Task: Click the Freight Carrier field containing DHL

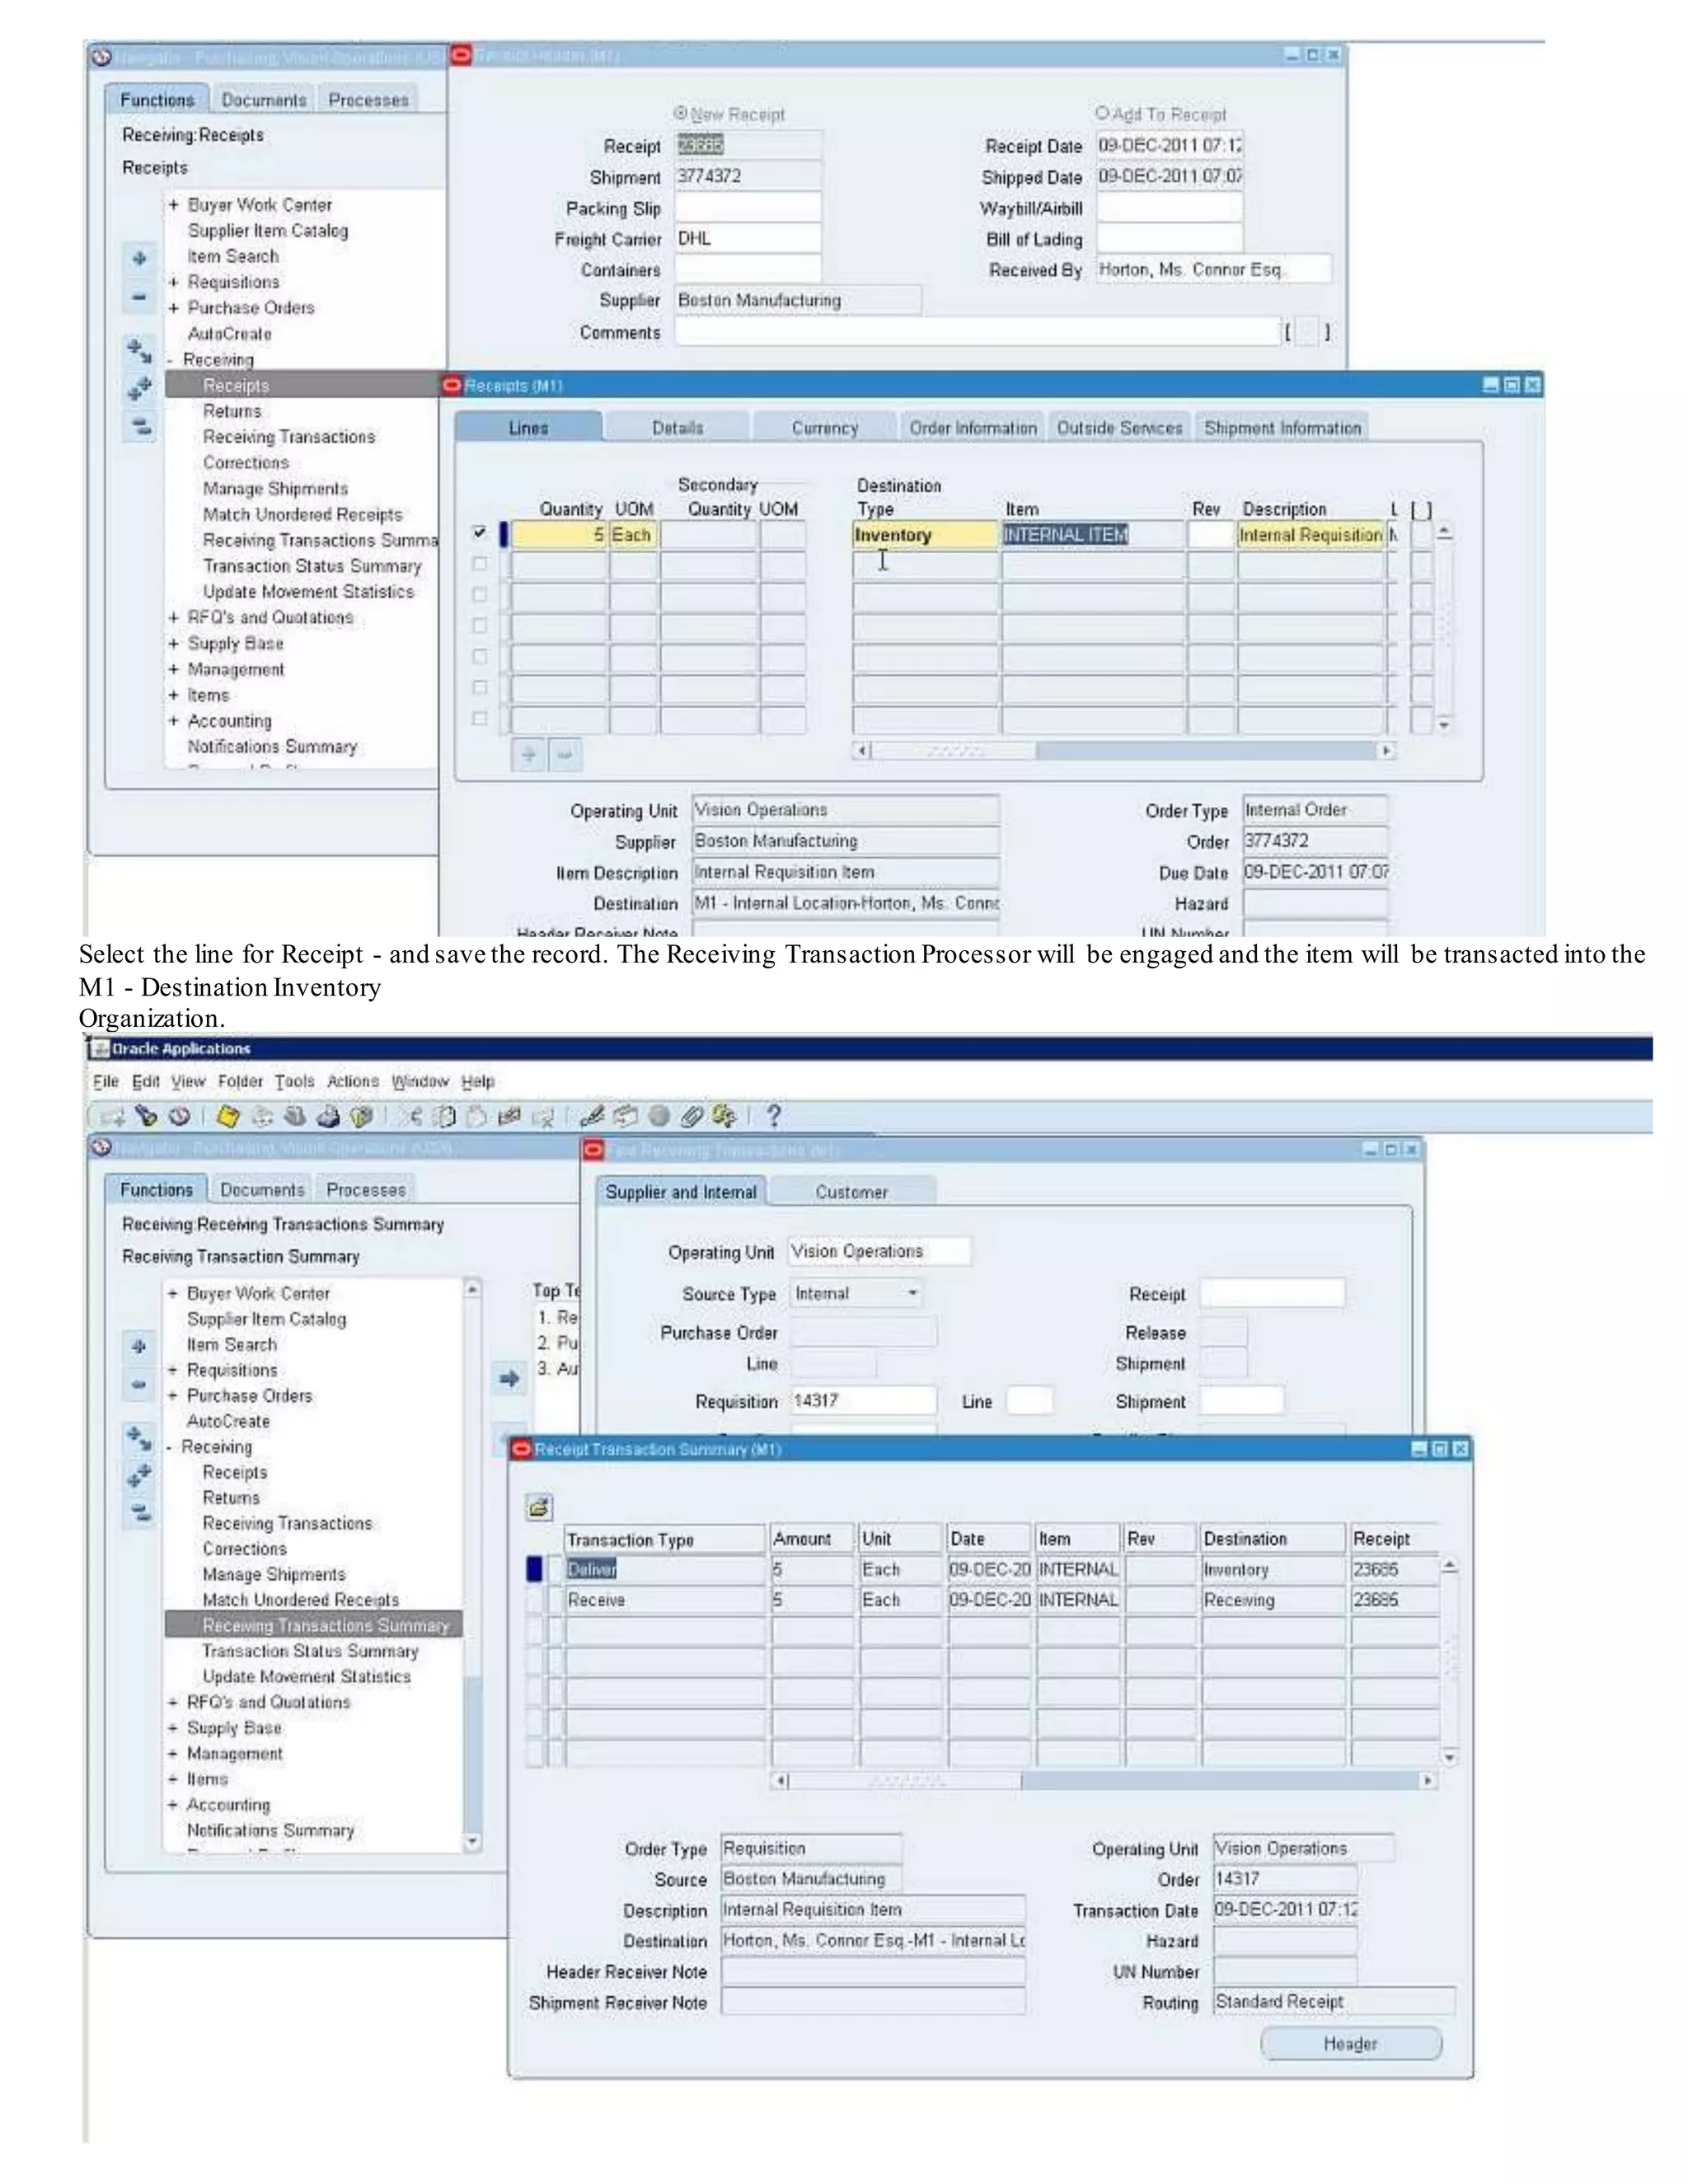Action: click(x=748, y=239)
